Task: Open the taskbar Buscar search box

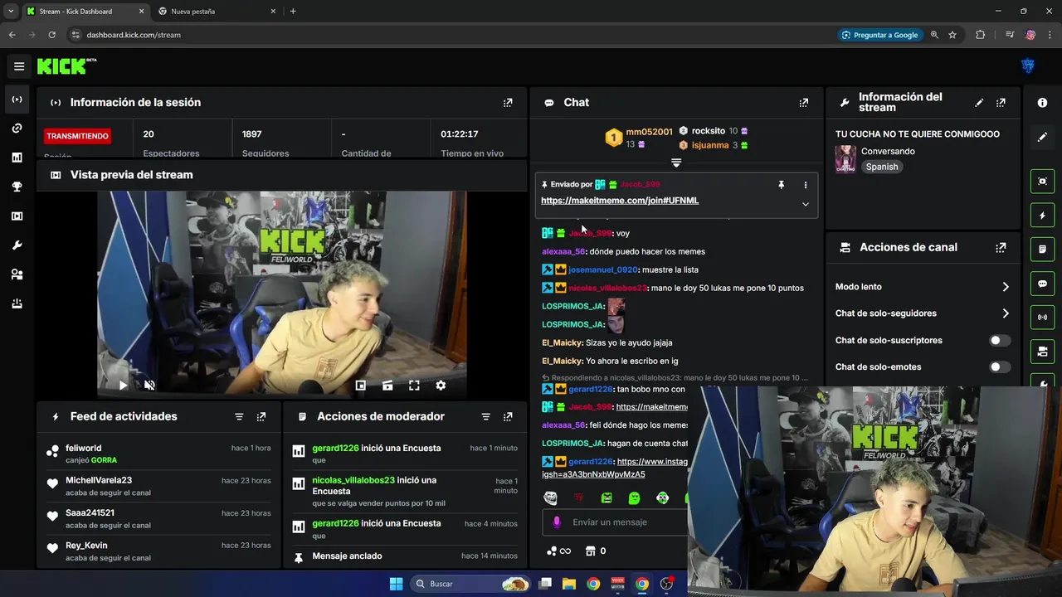Action: click(470, 584)
